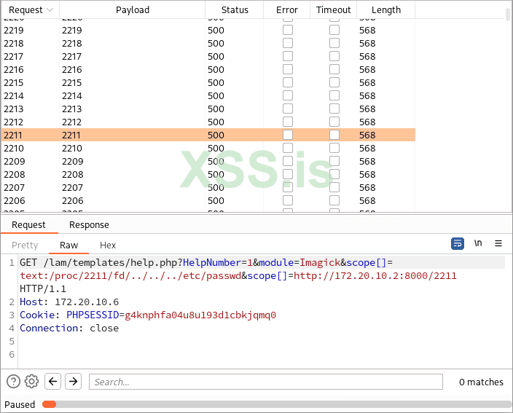Toggle show non-printable characters \n icon
This screenshot has width=513, height=413.
tap(478, 243)
